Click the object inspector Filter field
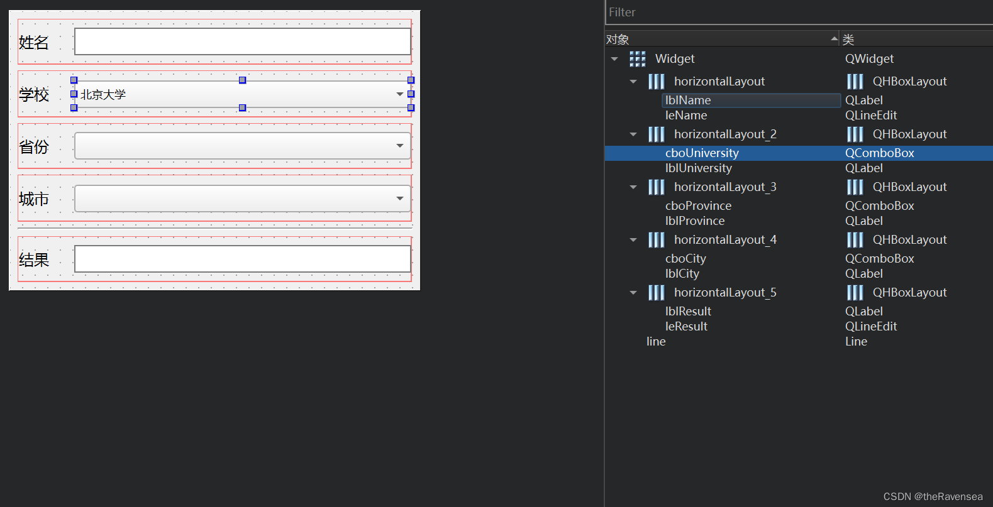Screen dimensions: 993x507 (799, 13)
